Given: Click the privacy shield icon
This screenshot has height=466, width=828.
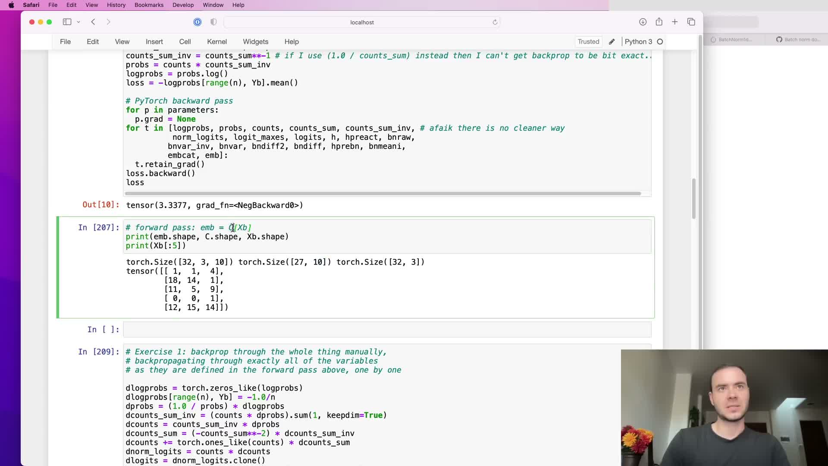Looking at the screenshot, I should pyautogui.click(x=213, y=22).
